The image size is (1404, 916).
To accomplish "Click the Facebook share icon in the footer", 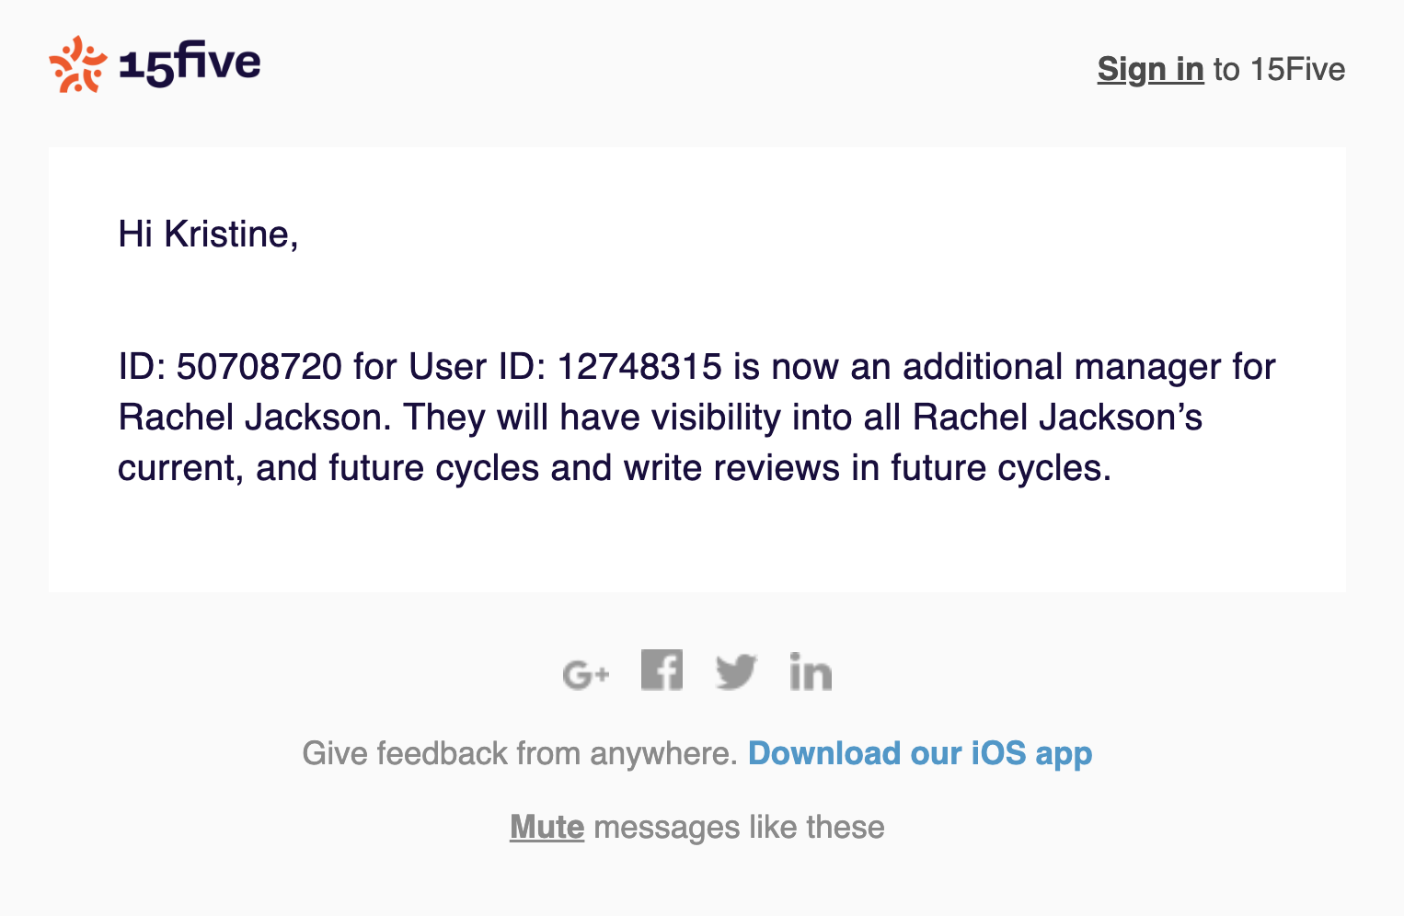I will pos(662,670).
